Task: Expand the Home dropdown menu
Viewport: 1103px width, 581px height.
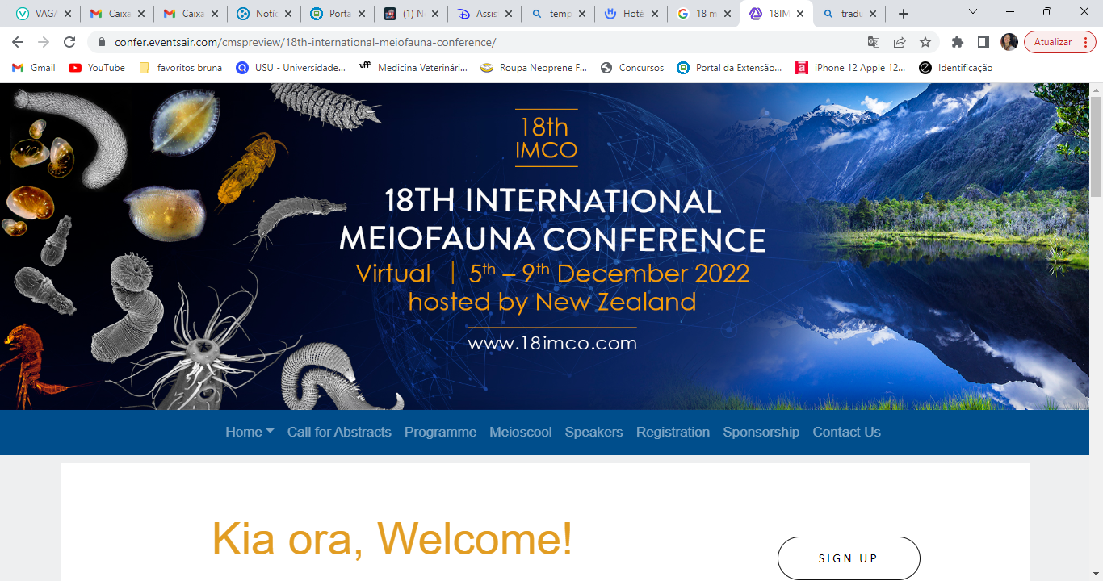Action: 250,432
